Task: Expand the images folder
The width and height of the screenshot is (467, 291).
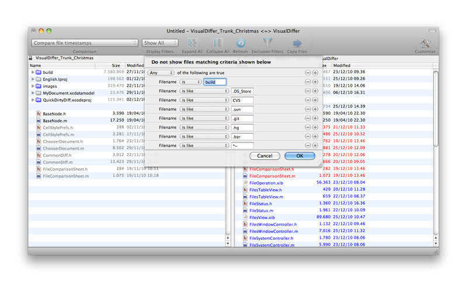Action: tap(33, 86)
